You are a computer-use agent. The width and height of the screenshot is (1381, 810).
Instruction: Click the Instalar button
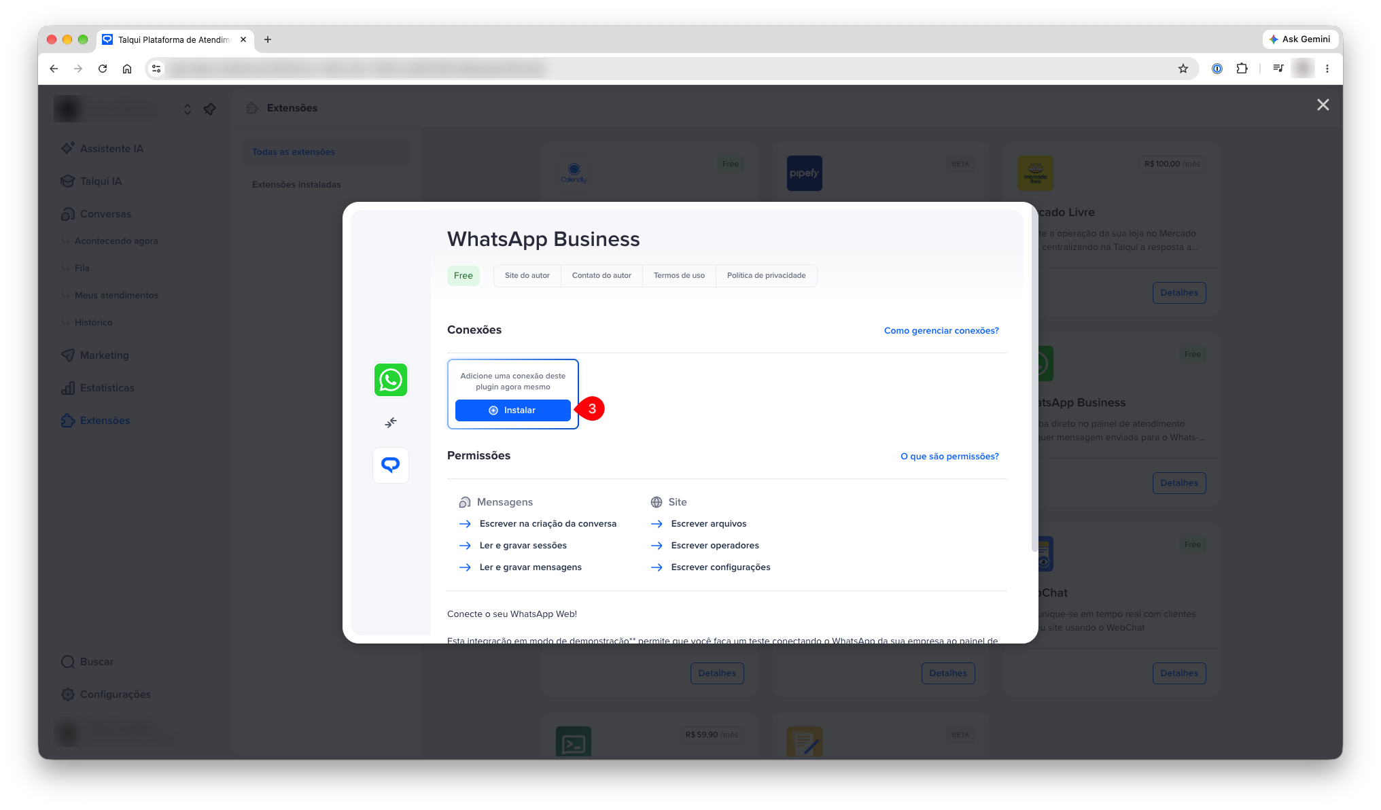click(x=512, y=410)
